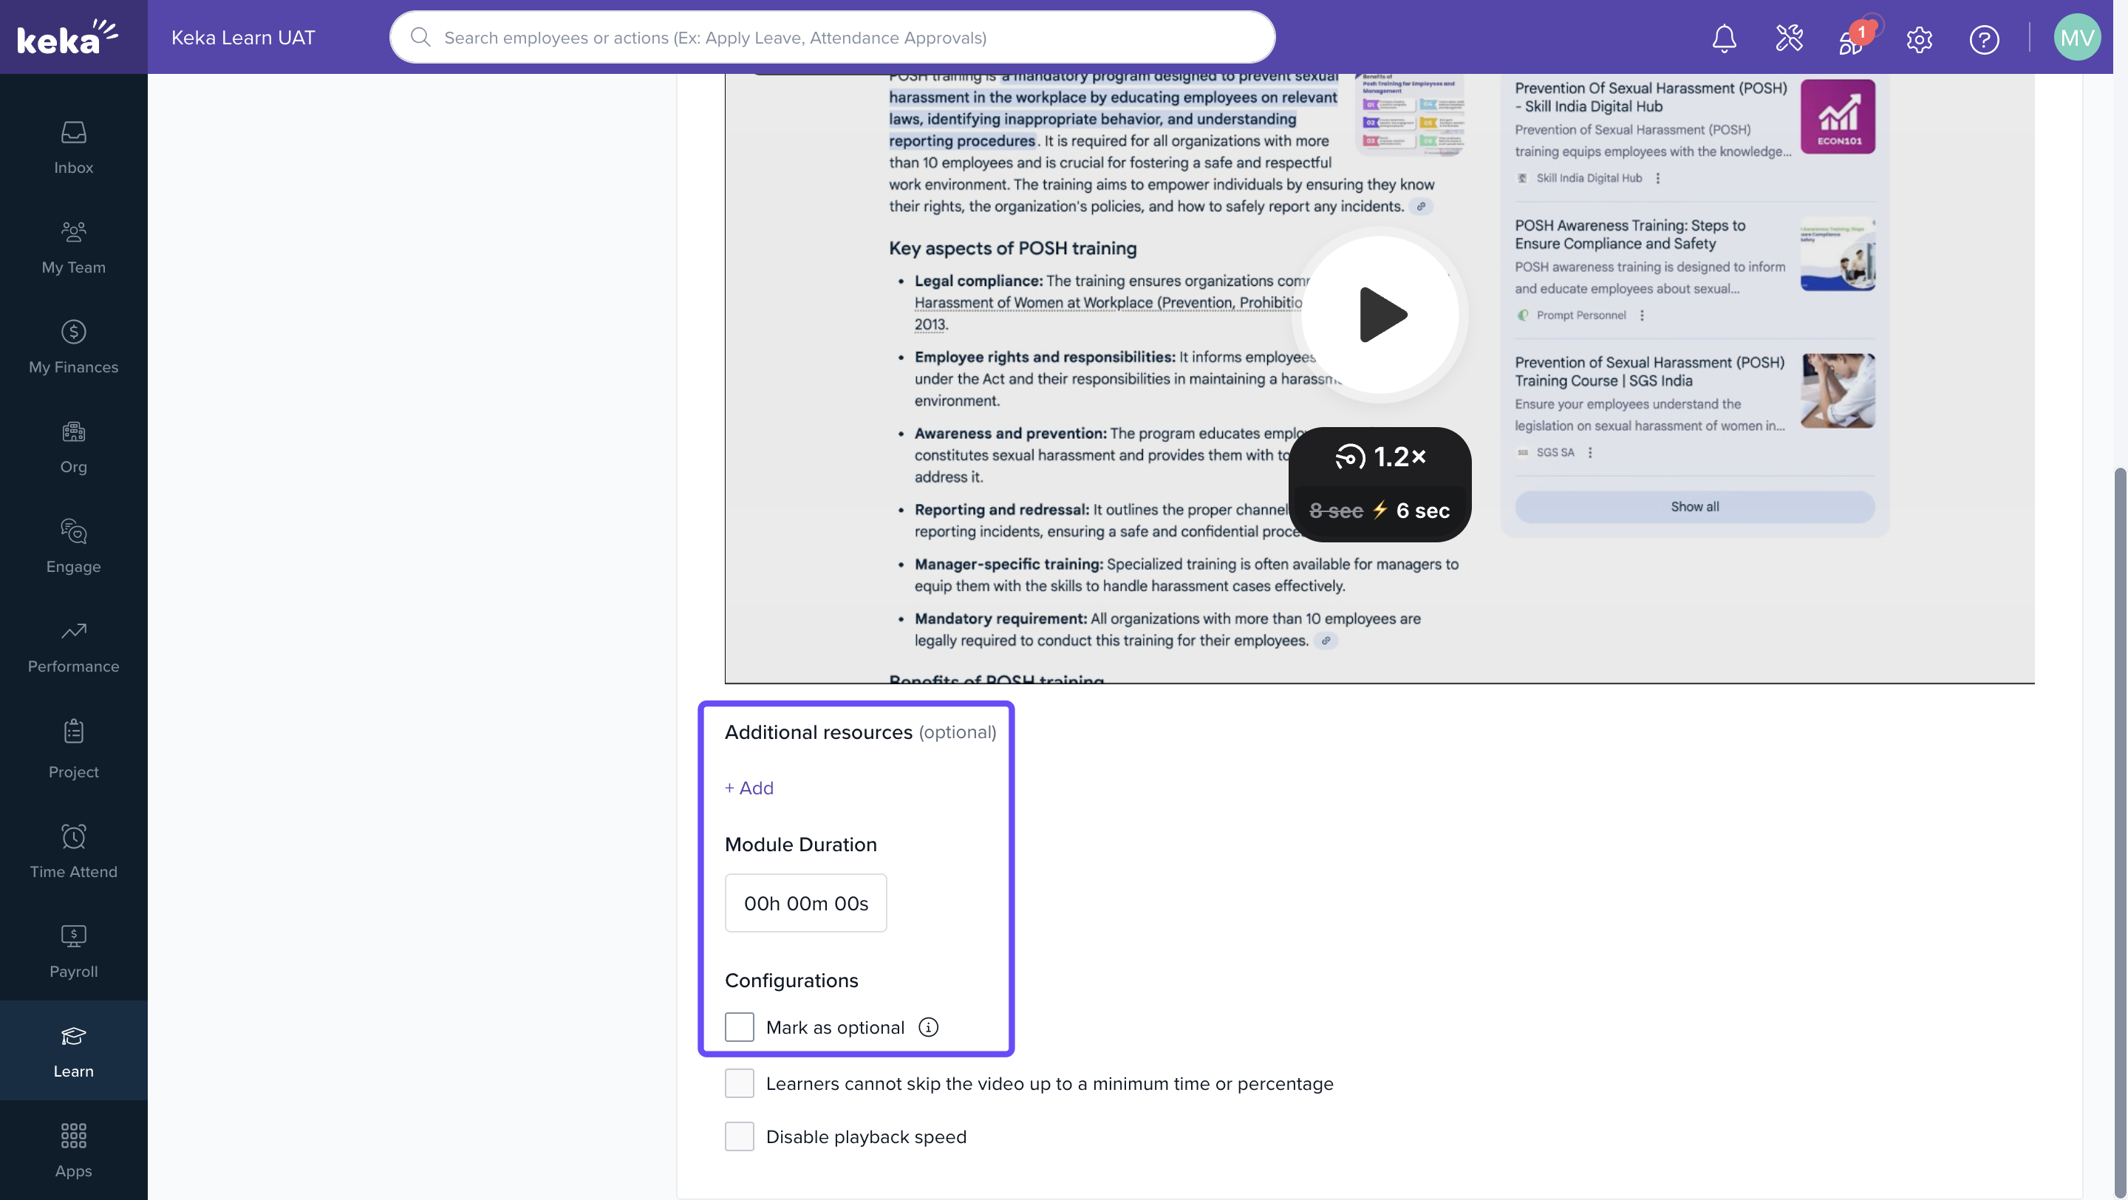Click the Module Duration time field

(x=805, y=903)
